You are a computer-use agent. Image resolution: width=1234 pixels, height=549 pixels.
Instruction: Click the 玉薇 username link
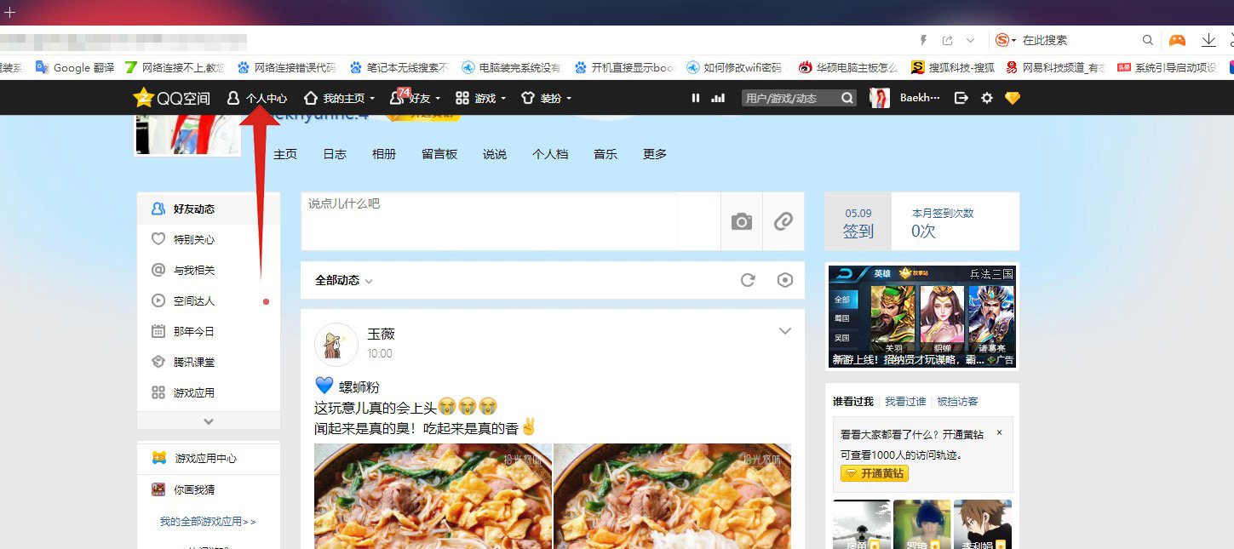(381, 335)
